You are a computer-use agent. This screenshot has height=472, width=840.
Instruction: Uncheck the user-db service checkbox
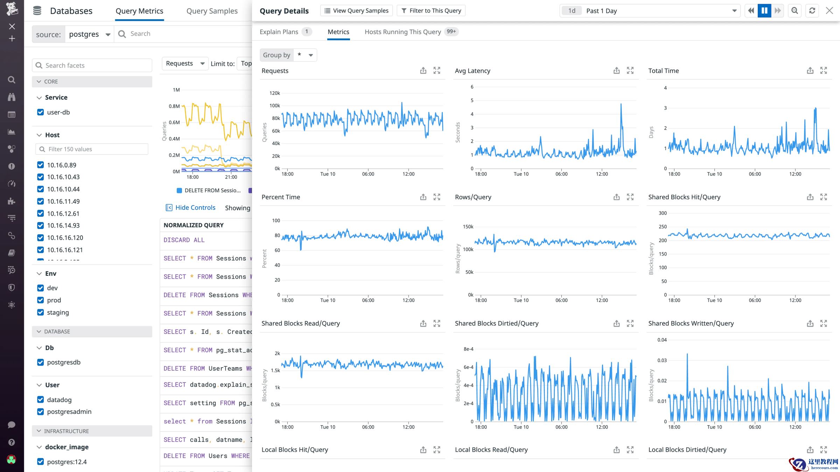tap(41, 112)
